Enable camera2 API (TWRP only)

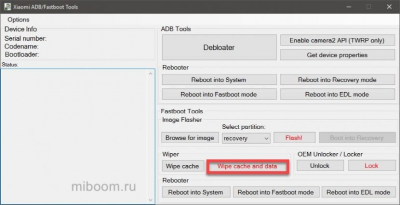click(337, 40)
